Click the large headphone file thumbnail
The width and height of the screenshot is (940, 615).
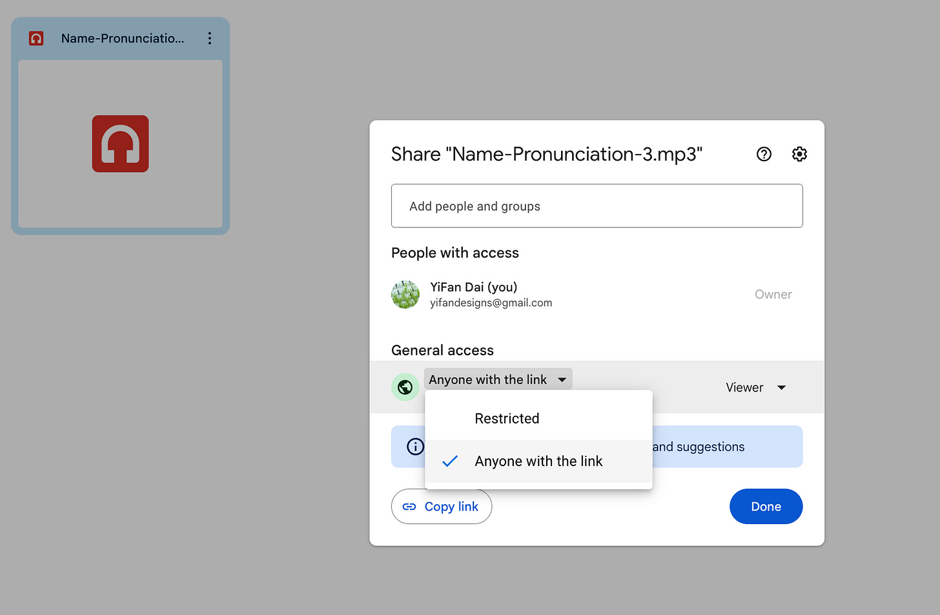(x=120, y=144)
